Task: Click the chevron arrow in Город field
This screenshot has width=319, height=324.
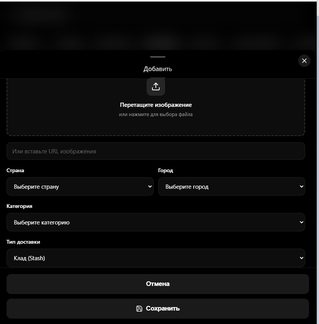Action: click(x=301, y=187)
